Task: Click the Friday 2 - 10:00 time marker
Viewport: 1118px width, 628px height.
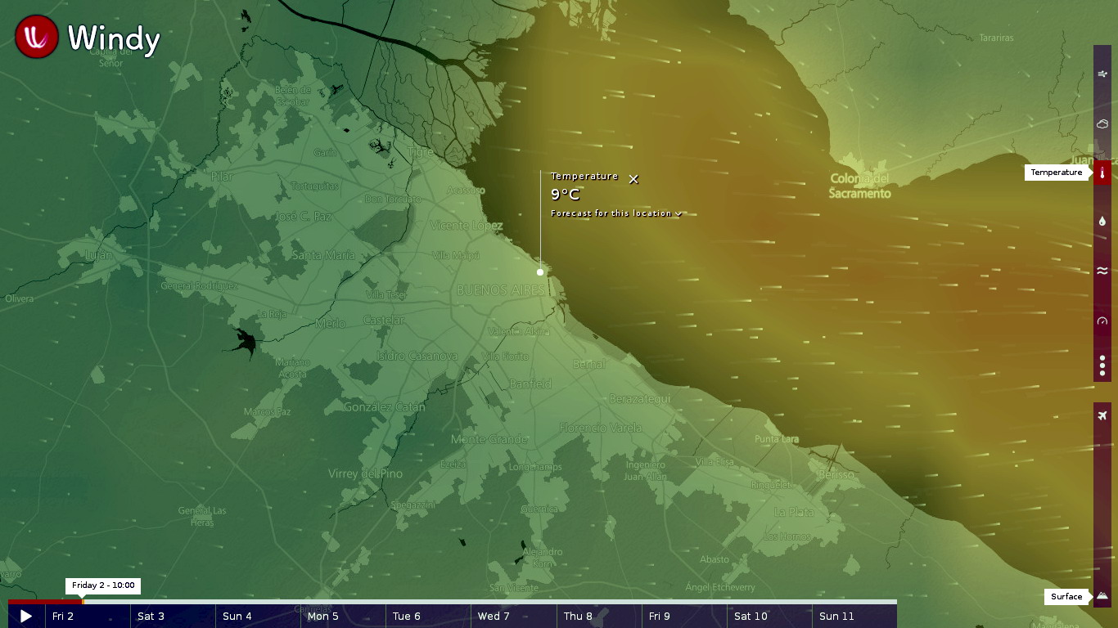Action: pos(103,585)
